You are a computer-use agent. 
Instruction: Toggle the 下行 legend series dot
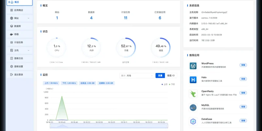[170, 84]
